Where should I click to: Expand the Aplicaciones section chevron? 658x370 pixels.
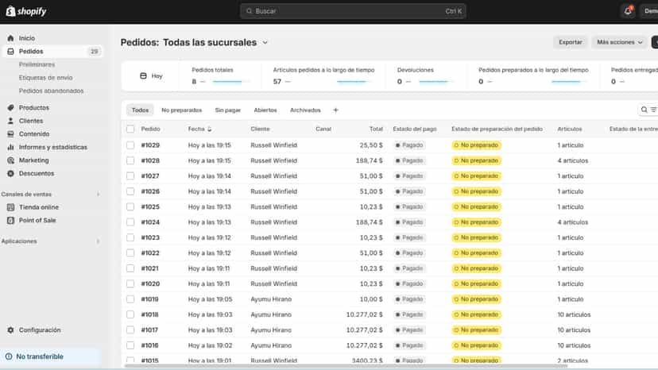tap(99, 241)
